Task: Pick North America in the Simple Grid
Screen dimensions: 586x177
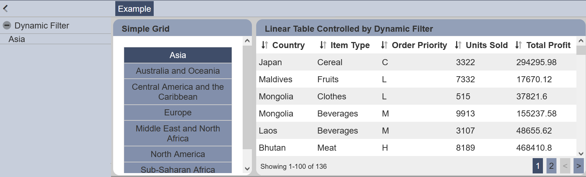Action: 178,154
